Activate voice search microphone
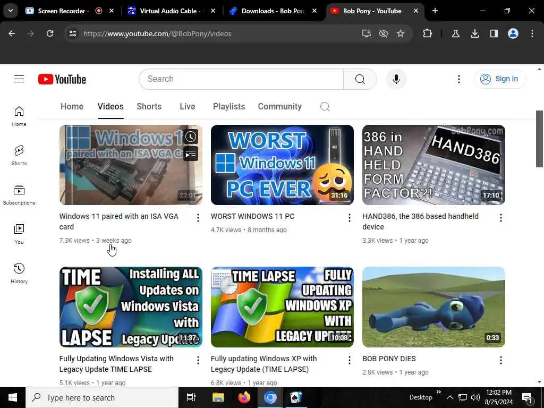544x408 pixels. [x=396, y=79]
